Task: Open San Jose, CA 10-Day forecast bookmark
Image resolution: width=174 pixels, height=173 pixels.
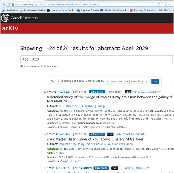Action: click(61, 11)
